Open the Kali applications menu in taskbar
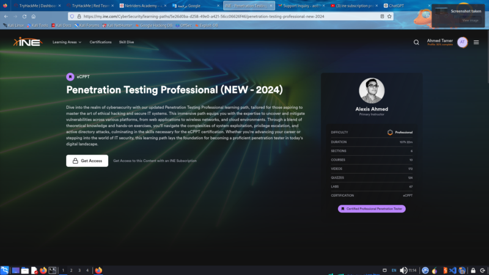This screenshot has height=275, width=489. coord(5,270)
